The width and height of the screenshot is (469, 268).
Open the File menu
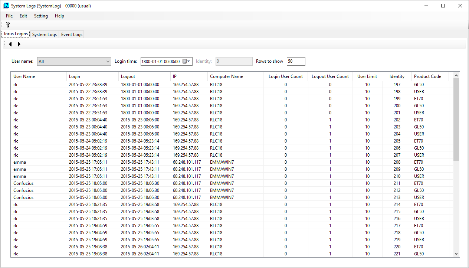click(x=9, y=16)
